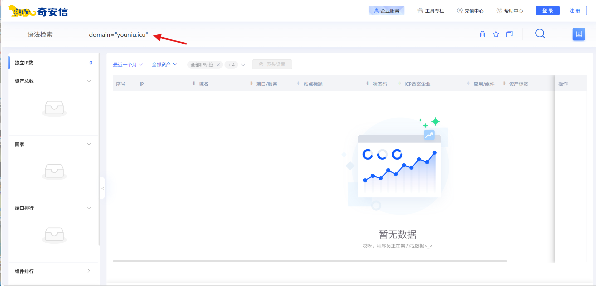Click the 操作 column header
This screenshot has width=596, height=286.
pos(563,84)
